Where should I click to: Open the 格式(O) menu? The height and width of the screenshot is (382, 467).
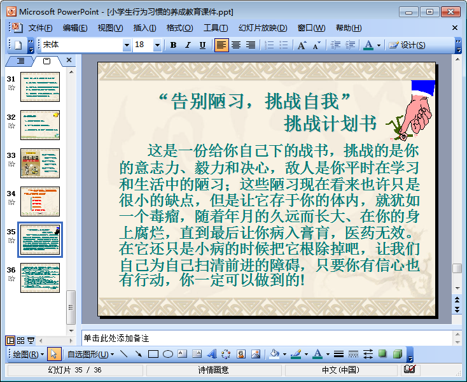point(179,28)
